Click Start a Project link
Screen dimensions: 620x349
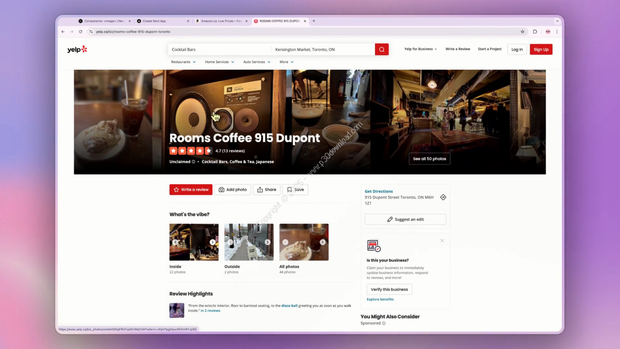[x=490, y=49]
